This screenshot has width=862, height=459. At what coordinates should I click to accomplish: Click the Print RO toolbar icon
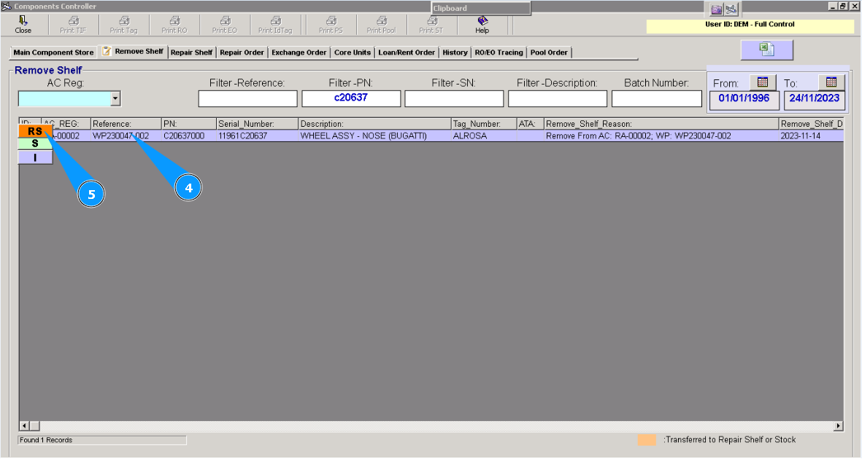pyautogui.click(x=174, y=25)
